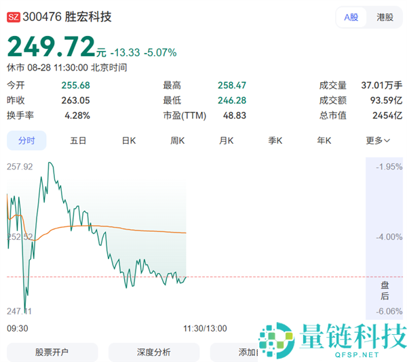The width and height of the screenshot is (407, 362).
Task: Click the 深度分析 button
Action: [x=154, y=352]
